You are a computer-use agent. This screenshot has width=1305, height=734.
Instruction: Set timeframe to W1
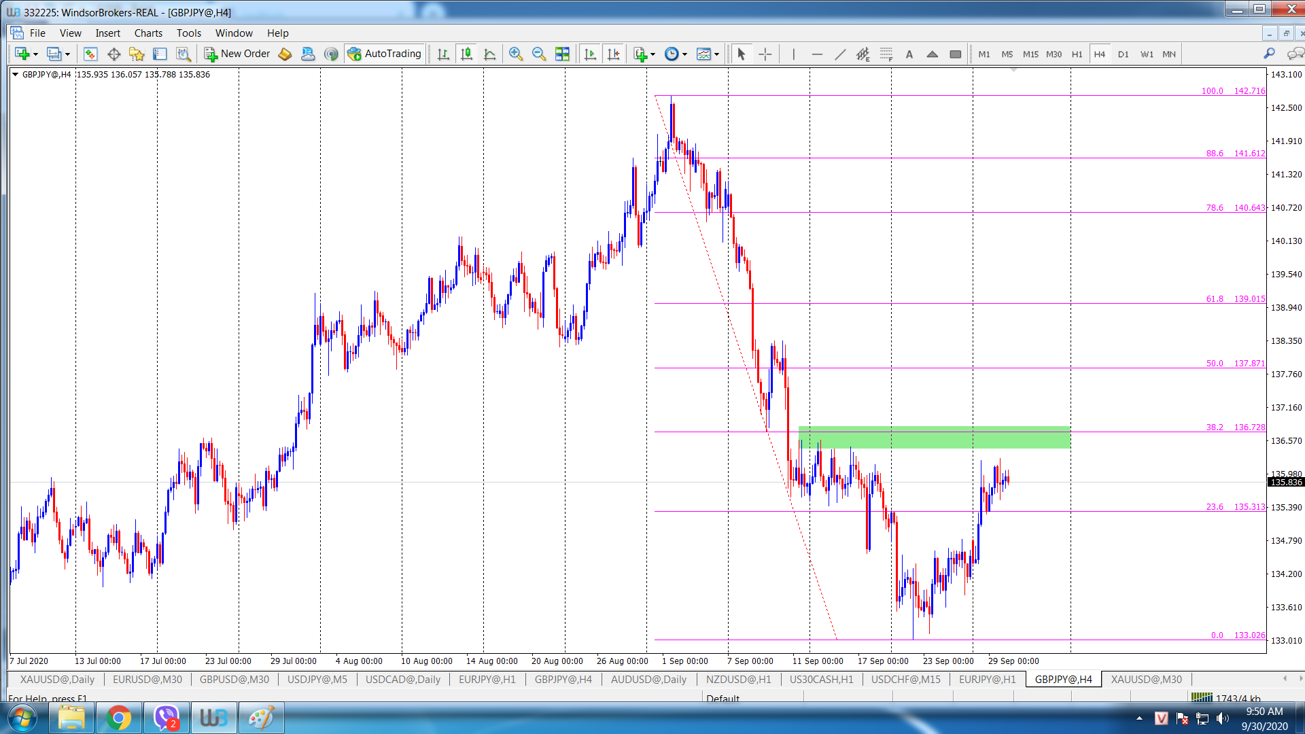point(1147,54)
